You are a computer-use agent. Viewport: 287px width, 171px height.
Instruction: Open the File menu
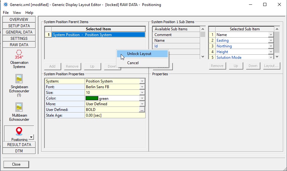click(x=6, y=13)
